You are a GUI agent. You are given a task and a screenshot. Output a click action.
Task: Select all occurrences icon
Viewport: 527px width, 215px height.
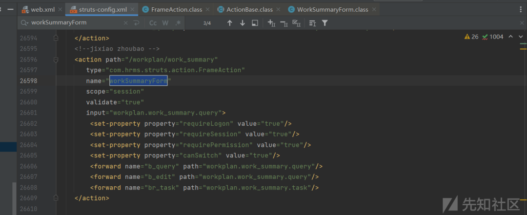point(296,23)
